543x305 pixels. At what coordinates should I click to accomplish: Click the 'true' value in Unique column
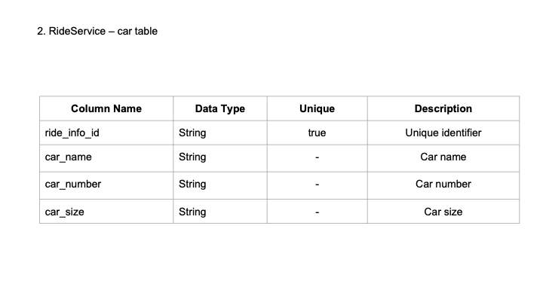click(317, 133)
